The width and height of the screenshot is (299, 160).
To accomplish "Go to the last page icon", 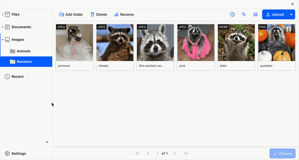I will point(186,153).
